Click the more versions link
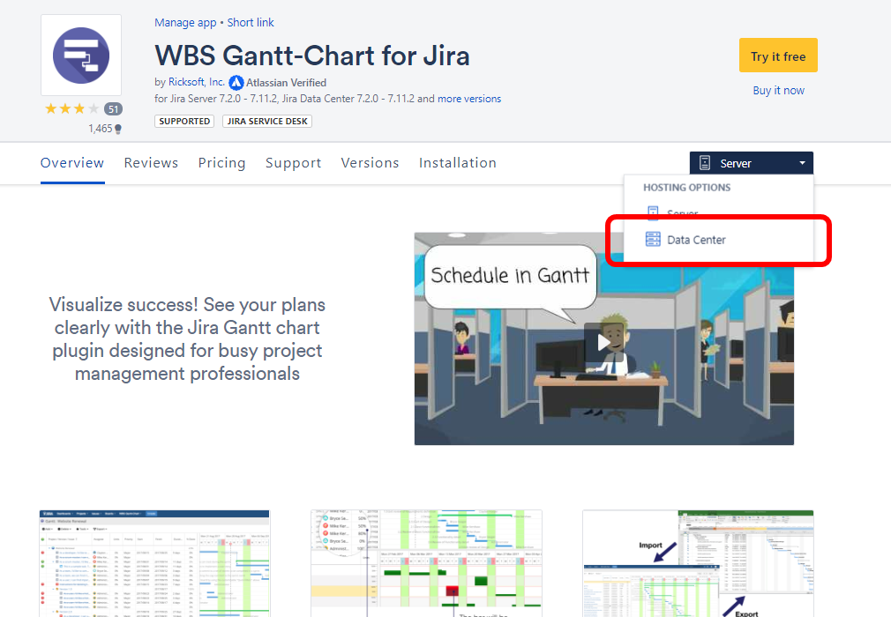This screenshot has width=891, height=617. point(469,99)
